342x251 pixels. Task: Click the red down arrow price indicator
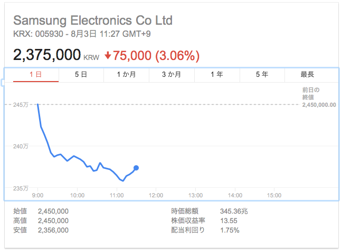click(108, 55)
